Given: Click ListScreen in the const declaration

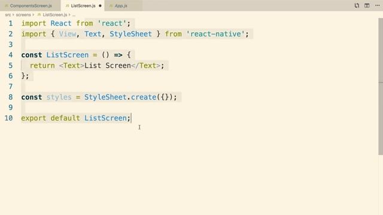Looking at the screenshot, I should coord(68,55).
